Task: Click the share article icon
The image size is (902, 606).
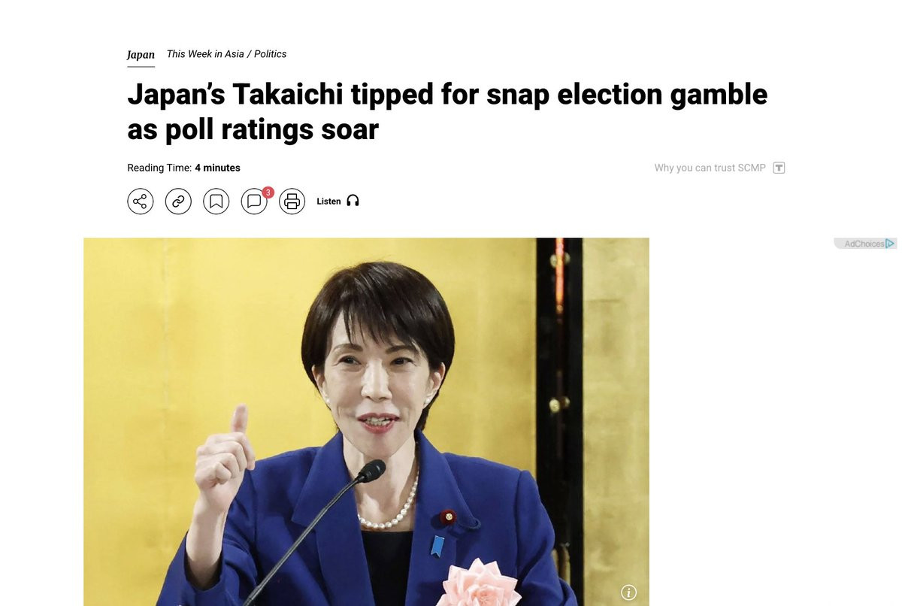Action: click(140, 201)
